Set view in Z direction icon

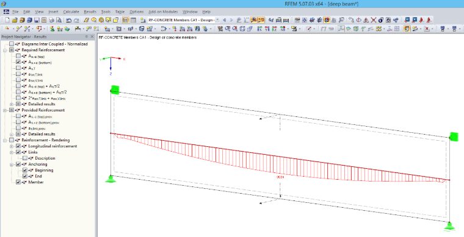(x=274, y=29)
